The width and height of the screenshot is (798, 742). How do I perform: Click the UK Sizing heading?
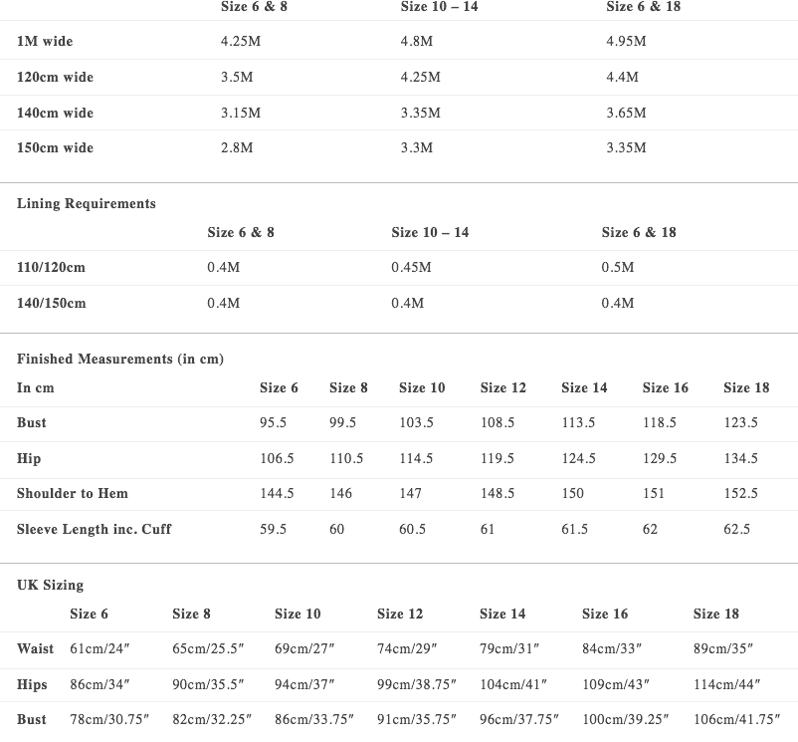[x=51, y=585]
